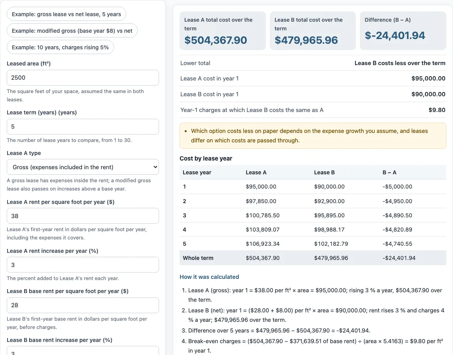453x355 pixels.
Task: Select the 'Whole term' row label
Action: [x=198, y=258]
